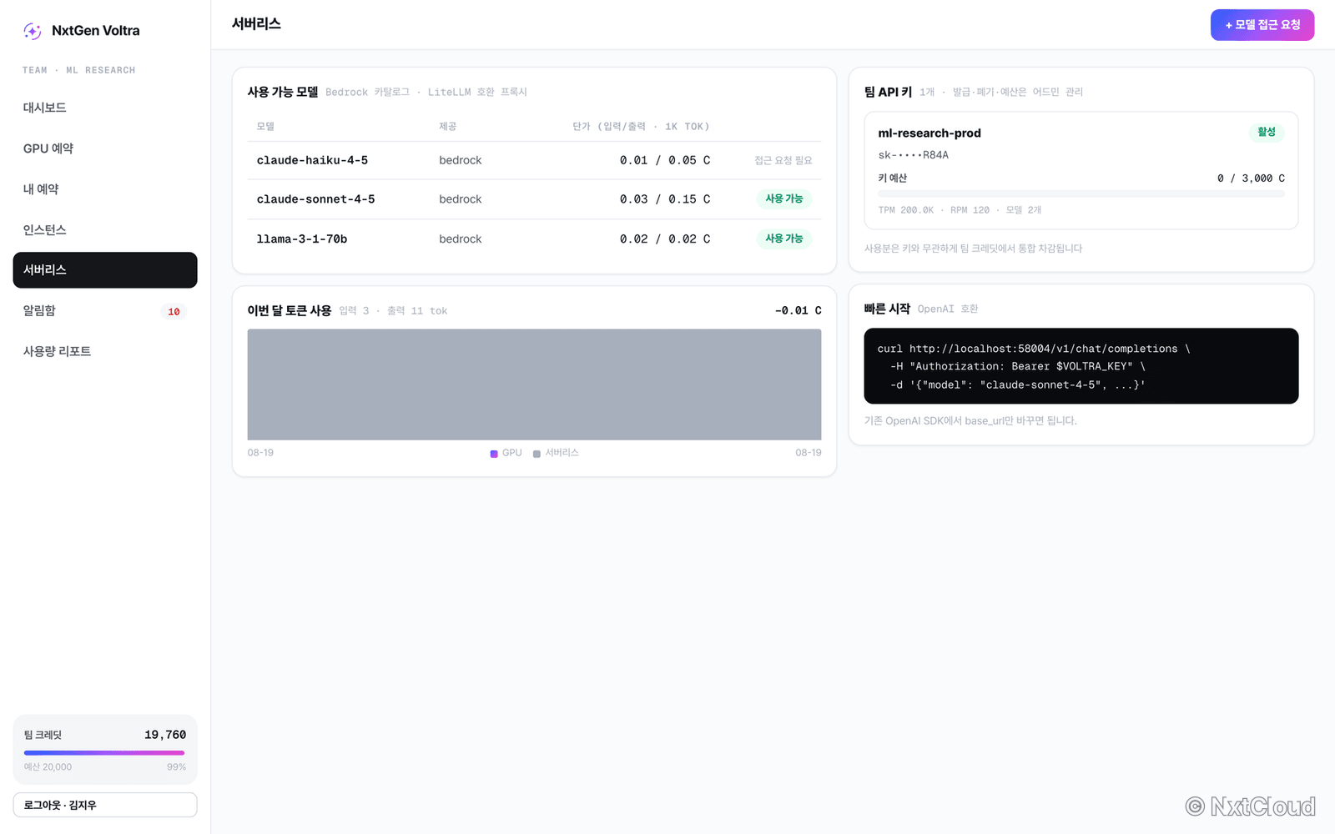The image size is (1335, 834).
Task: Click the 제공 column header
Action: (448, 127)
